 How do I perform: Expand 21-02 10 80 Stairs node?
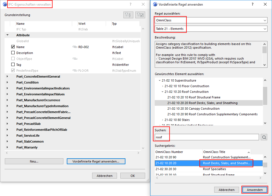[x=163, y=120]
